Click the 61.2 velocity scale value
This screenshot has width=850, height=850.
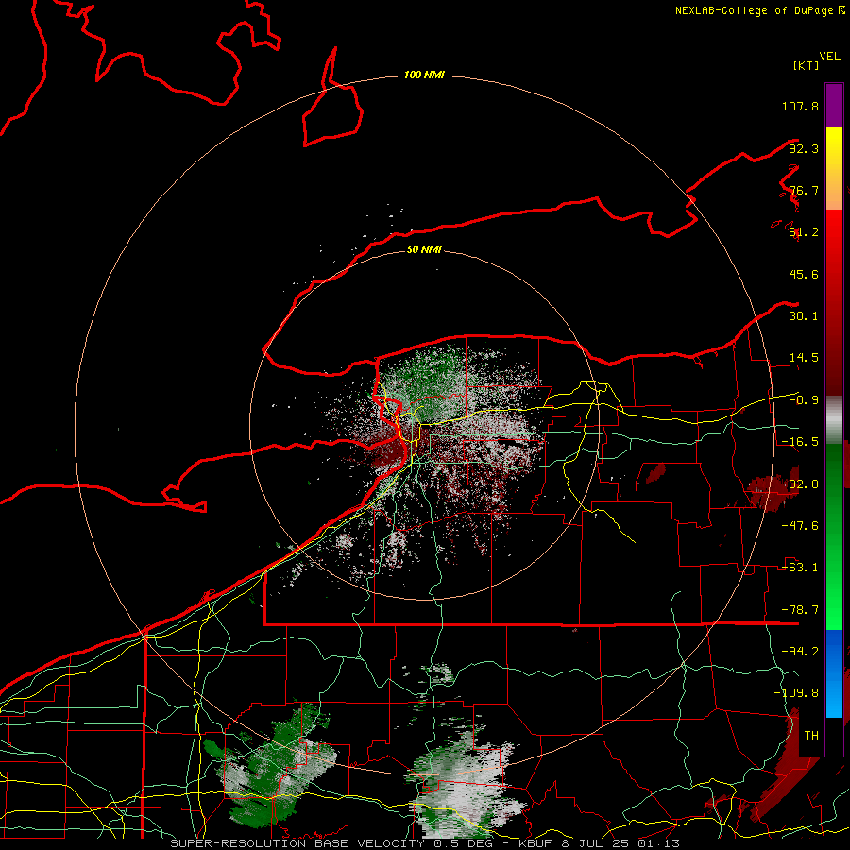click(804, 232)
